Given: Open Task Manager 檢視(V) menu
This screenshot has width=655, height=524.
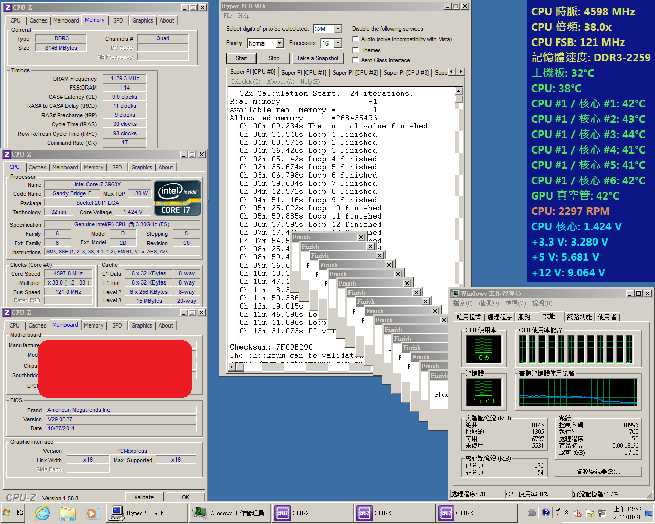Looking at the screenshot, I should (x=515, y=303).
